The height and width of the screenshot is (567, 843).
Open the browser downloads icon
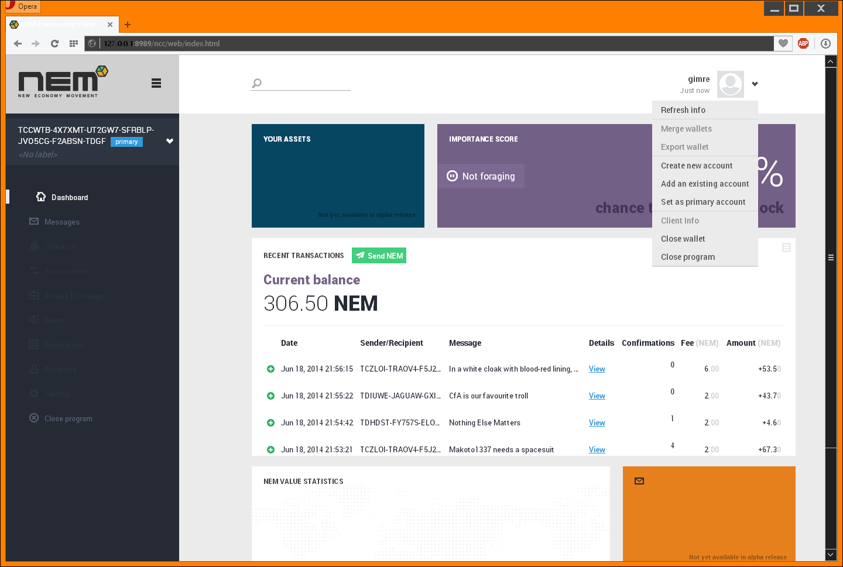[825, 43]
